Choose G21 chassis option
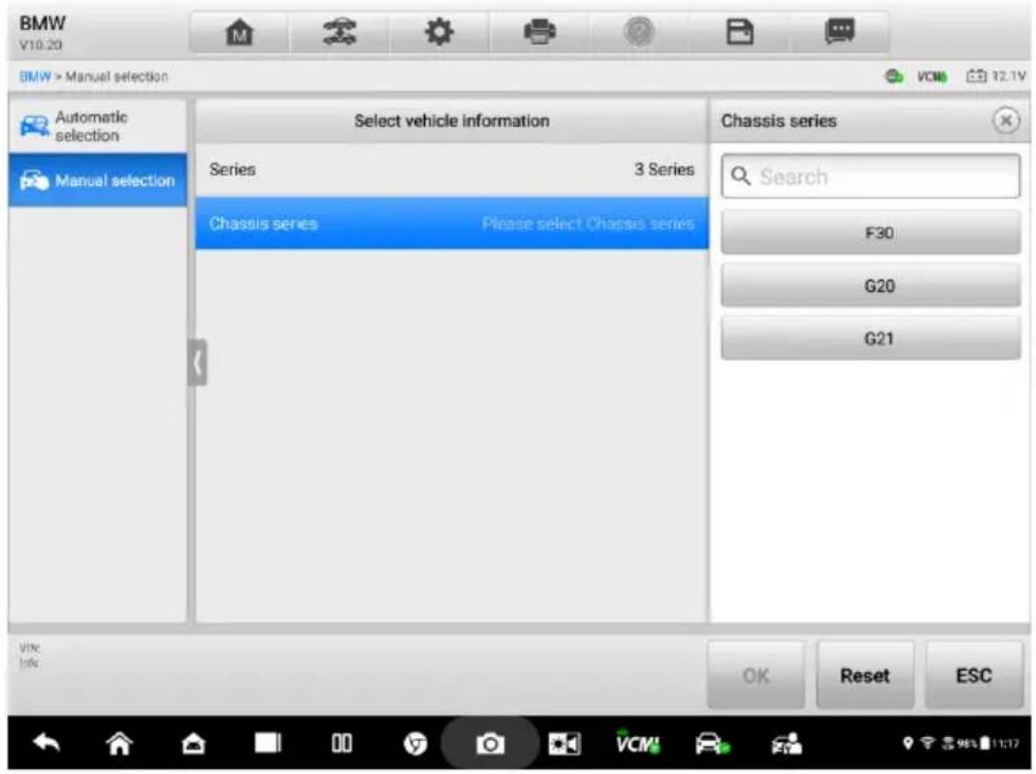The height and width of the screenshot is (774, 1036). pyautogui.click(x=870, y=339)
